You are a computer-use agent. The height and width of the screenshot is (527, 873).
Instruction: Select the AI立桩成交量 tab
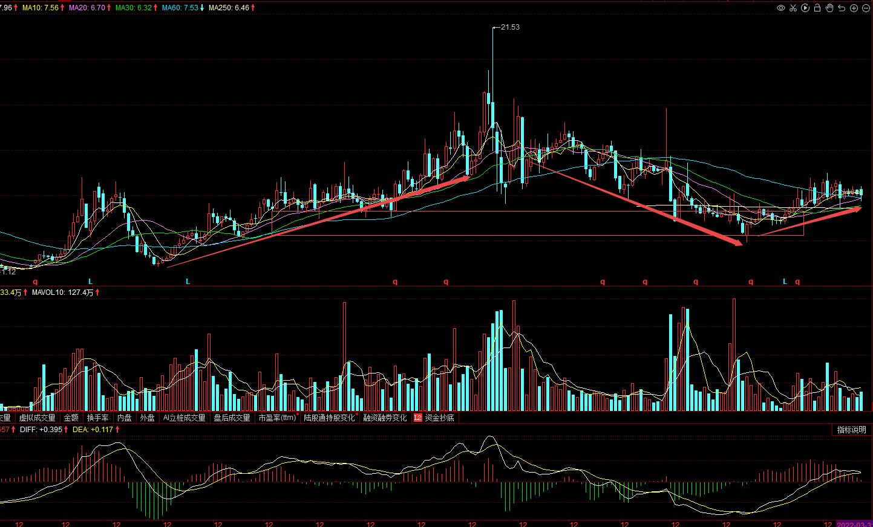(x=184, y=418)
